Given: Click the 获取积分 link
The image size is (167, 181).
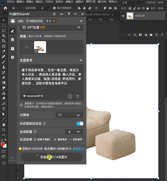Looking at the screenshot, I should 78,149.
